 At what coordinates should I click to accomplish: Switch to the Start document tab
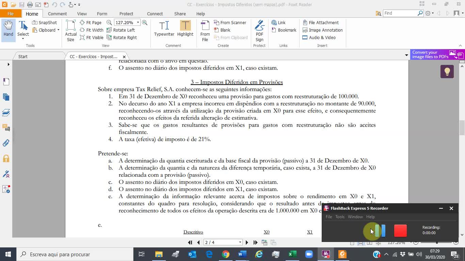(x=23, y=56)
